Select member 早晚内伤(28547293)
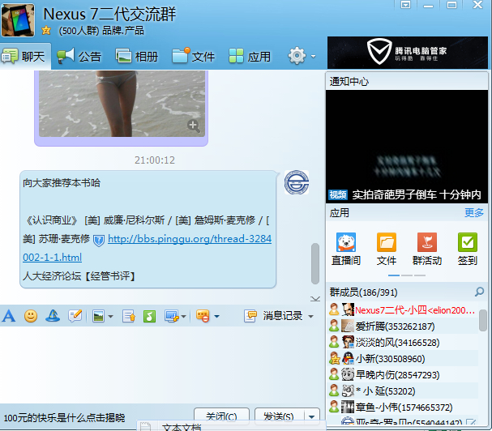492x431 pixels. (x=403, y=375)
